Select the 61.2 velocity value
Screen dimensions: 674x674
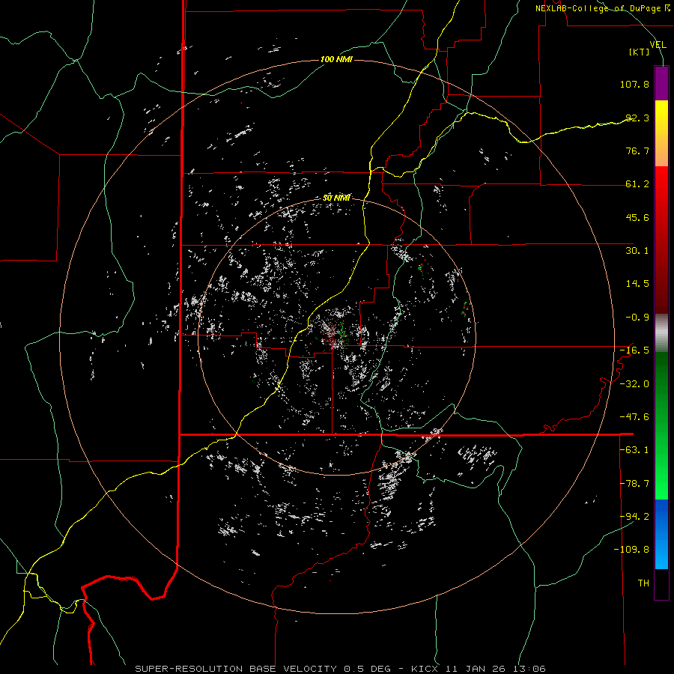click(x=637, y=184)
